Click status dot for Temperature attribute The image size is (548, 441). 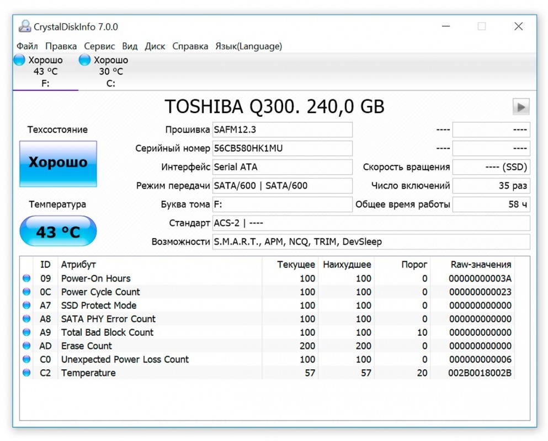(x=26, y=373)
